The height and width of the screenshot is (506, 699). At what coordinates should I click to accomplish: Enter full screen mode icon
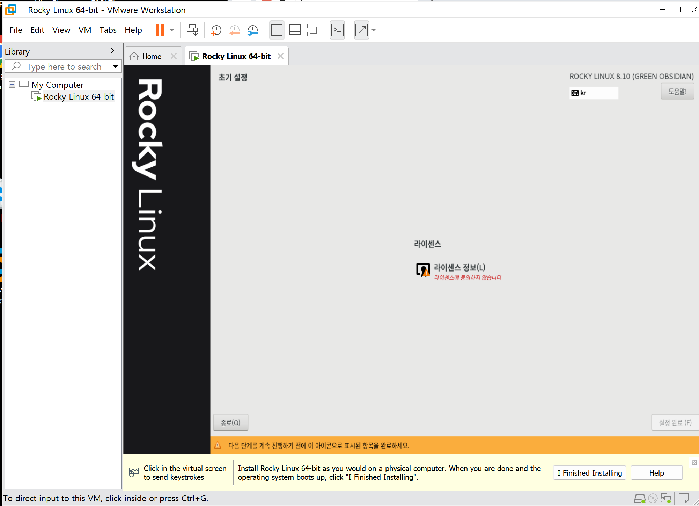point(313,30)
